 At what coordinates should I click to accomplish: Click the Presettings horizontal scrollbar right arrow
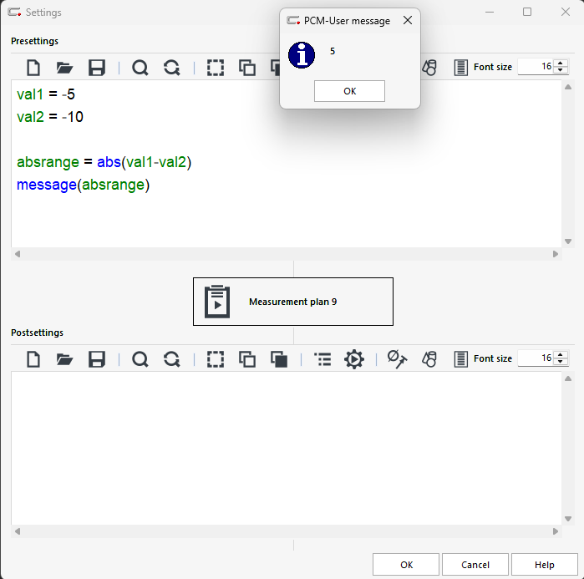(x=556, y=253)
